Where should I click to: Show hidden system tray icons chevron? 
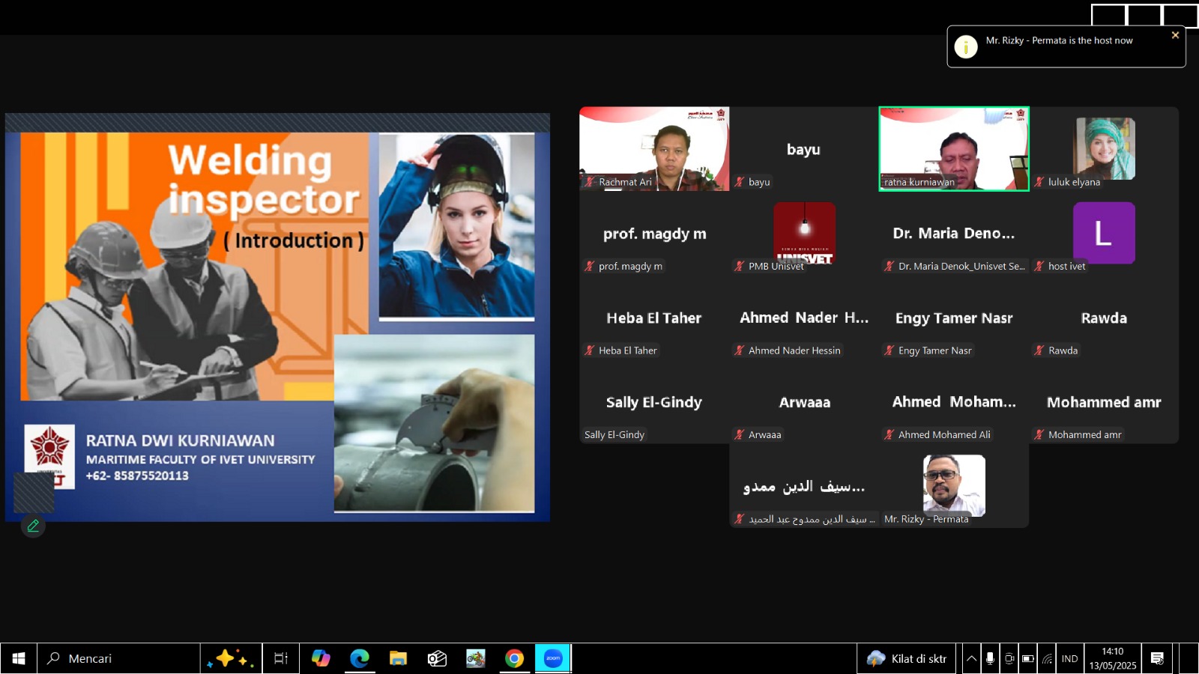point(971,658)
